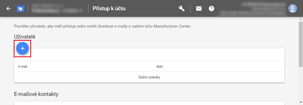Sort by the Role column header
Image resolution: width=303 pixels, height=105 pixels.
pyautogui.click(x=160, y=66)
